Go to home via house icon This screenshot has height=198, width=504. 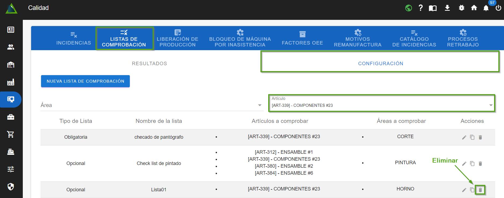click(x=474, y=8)
